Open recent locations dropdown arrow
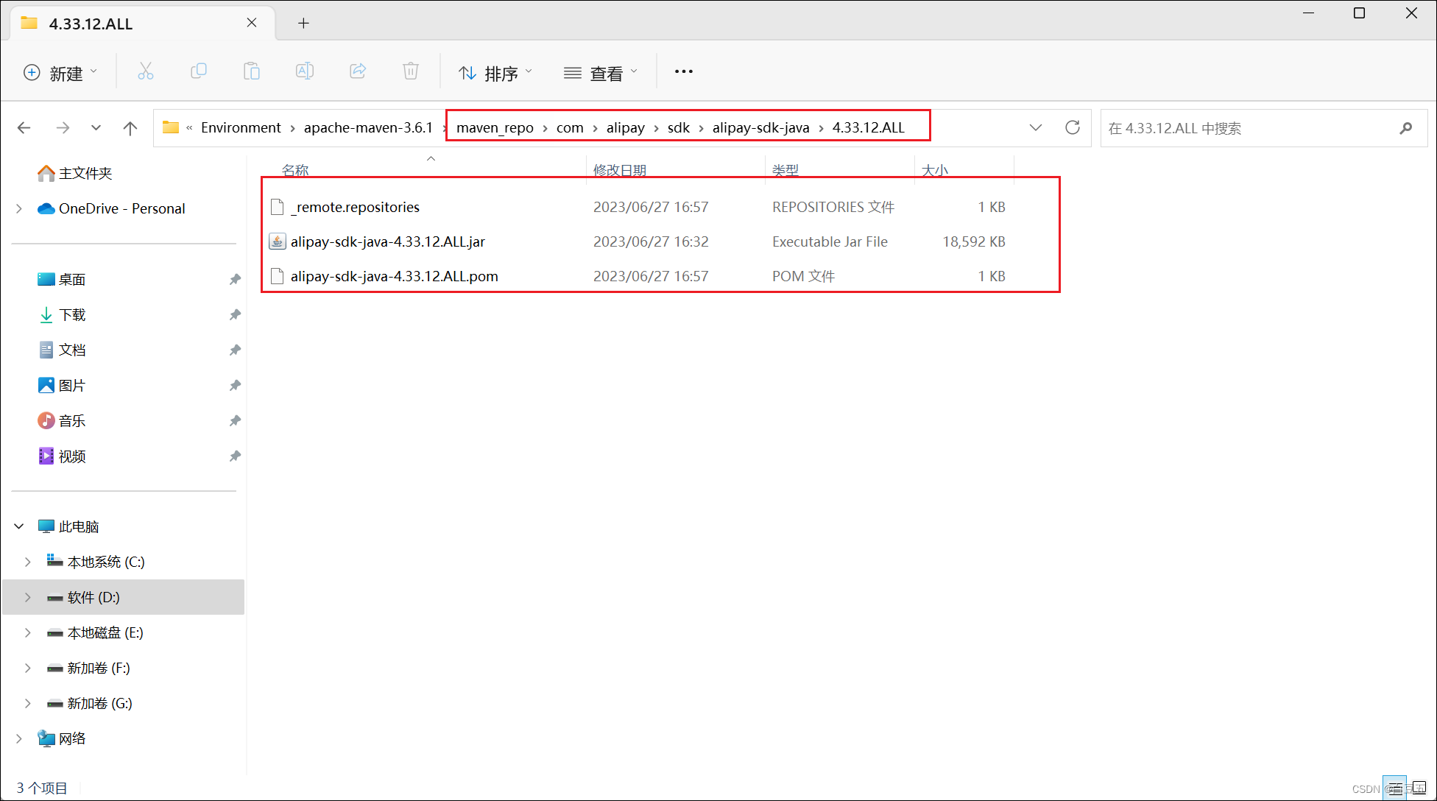The width and height of the screenshot is (1437, 801). (x=96, y=128)
